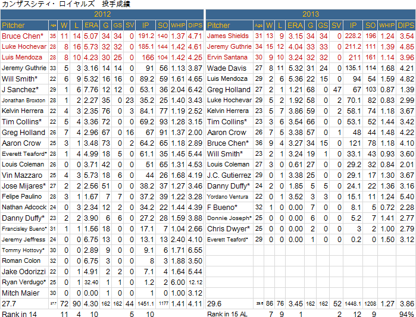This screenshot has width=416, height=317.
Task: Click Bruce Chen* in the 2013 table
Action: pyautogui.click(x=228, y=143)
